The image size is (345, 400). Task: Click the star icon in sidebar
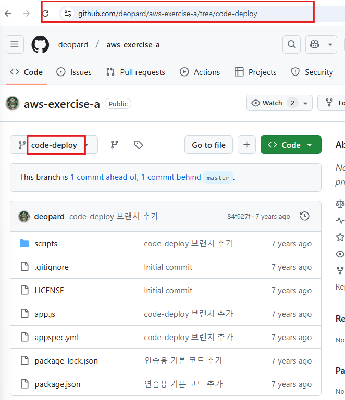tap(340, 238)
